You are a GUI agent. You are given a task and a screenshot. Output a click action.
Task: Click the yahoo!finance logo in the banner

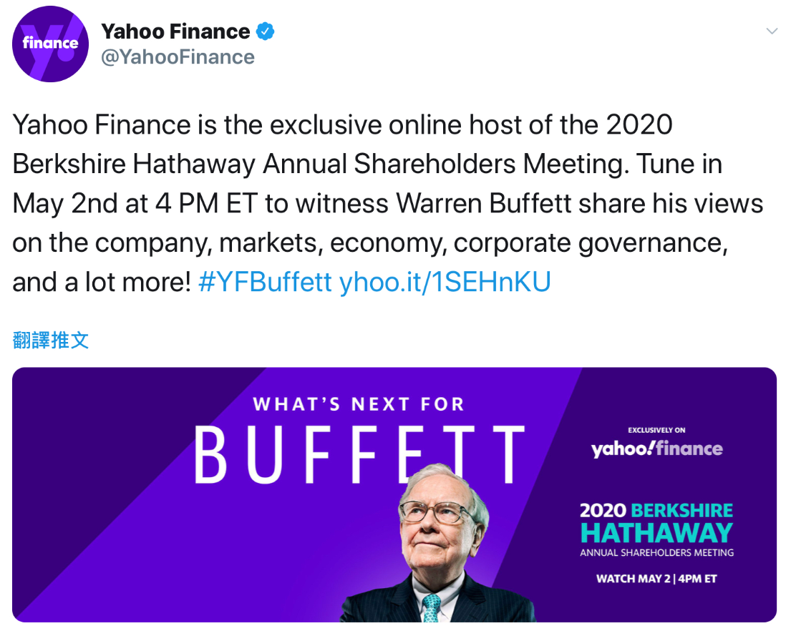tap(656, 449)
